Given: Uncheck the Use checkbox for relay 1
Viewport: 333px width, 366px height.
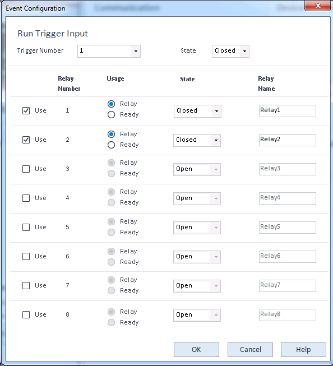Looking at the screenshot, I should [26, 110].
